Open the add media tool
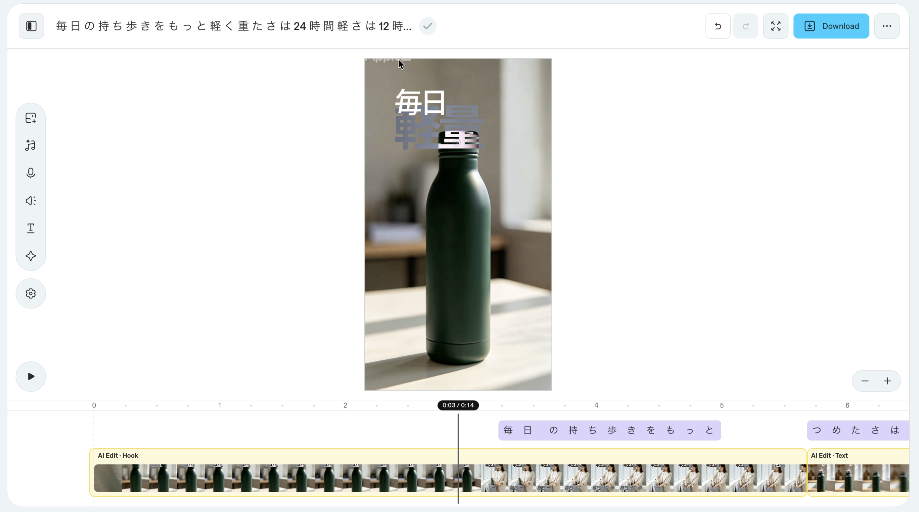919x512 pixels. tap(31, 118)
